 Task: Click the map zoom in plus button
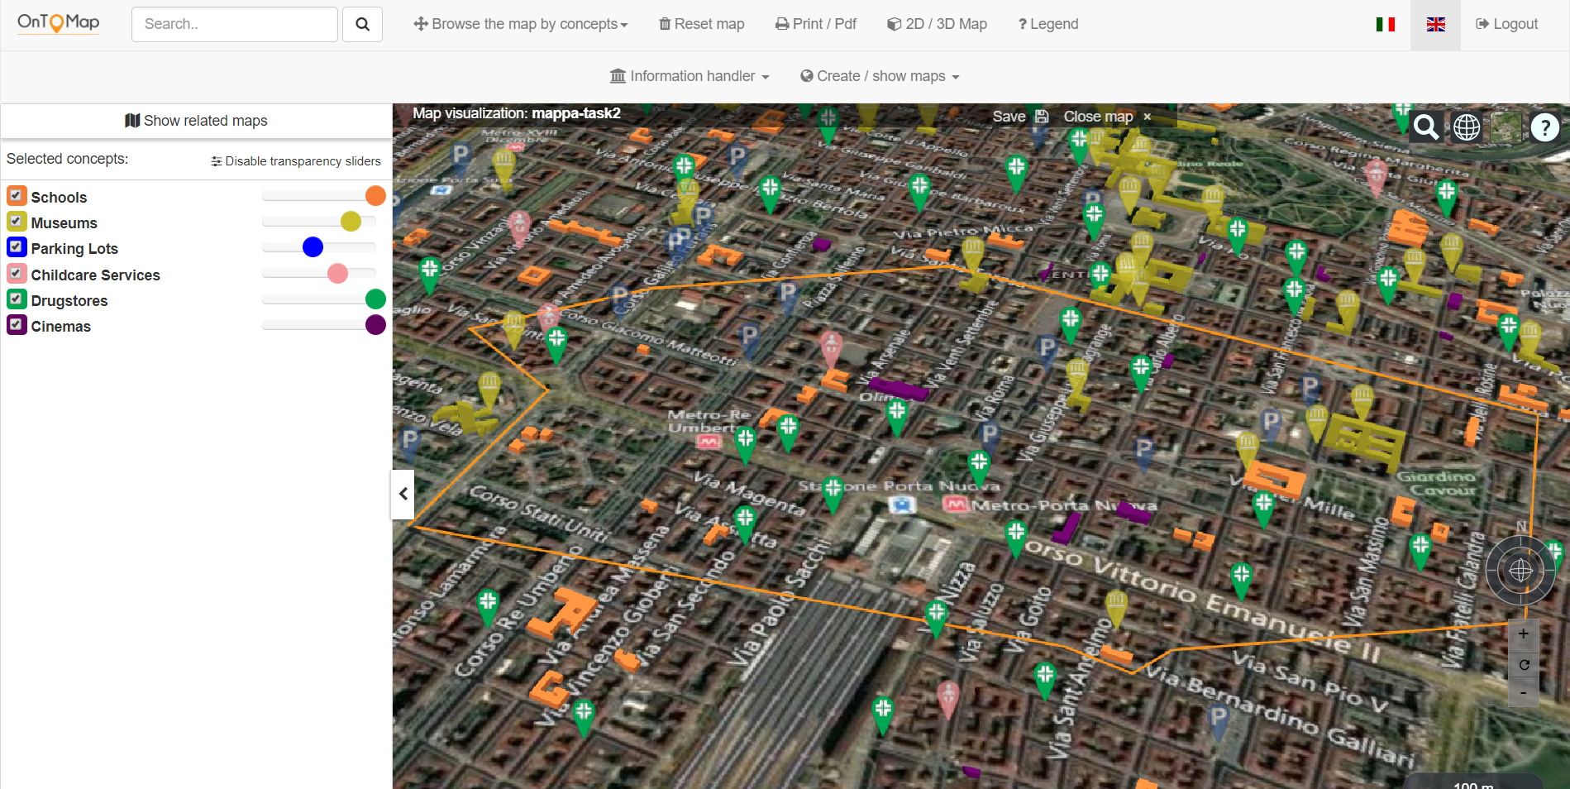1523,634
